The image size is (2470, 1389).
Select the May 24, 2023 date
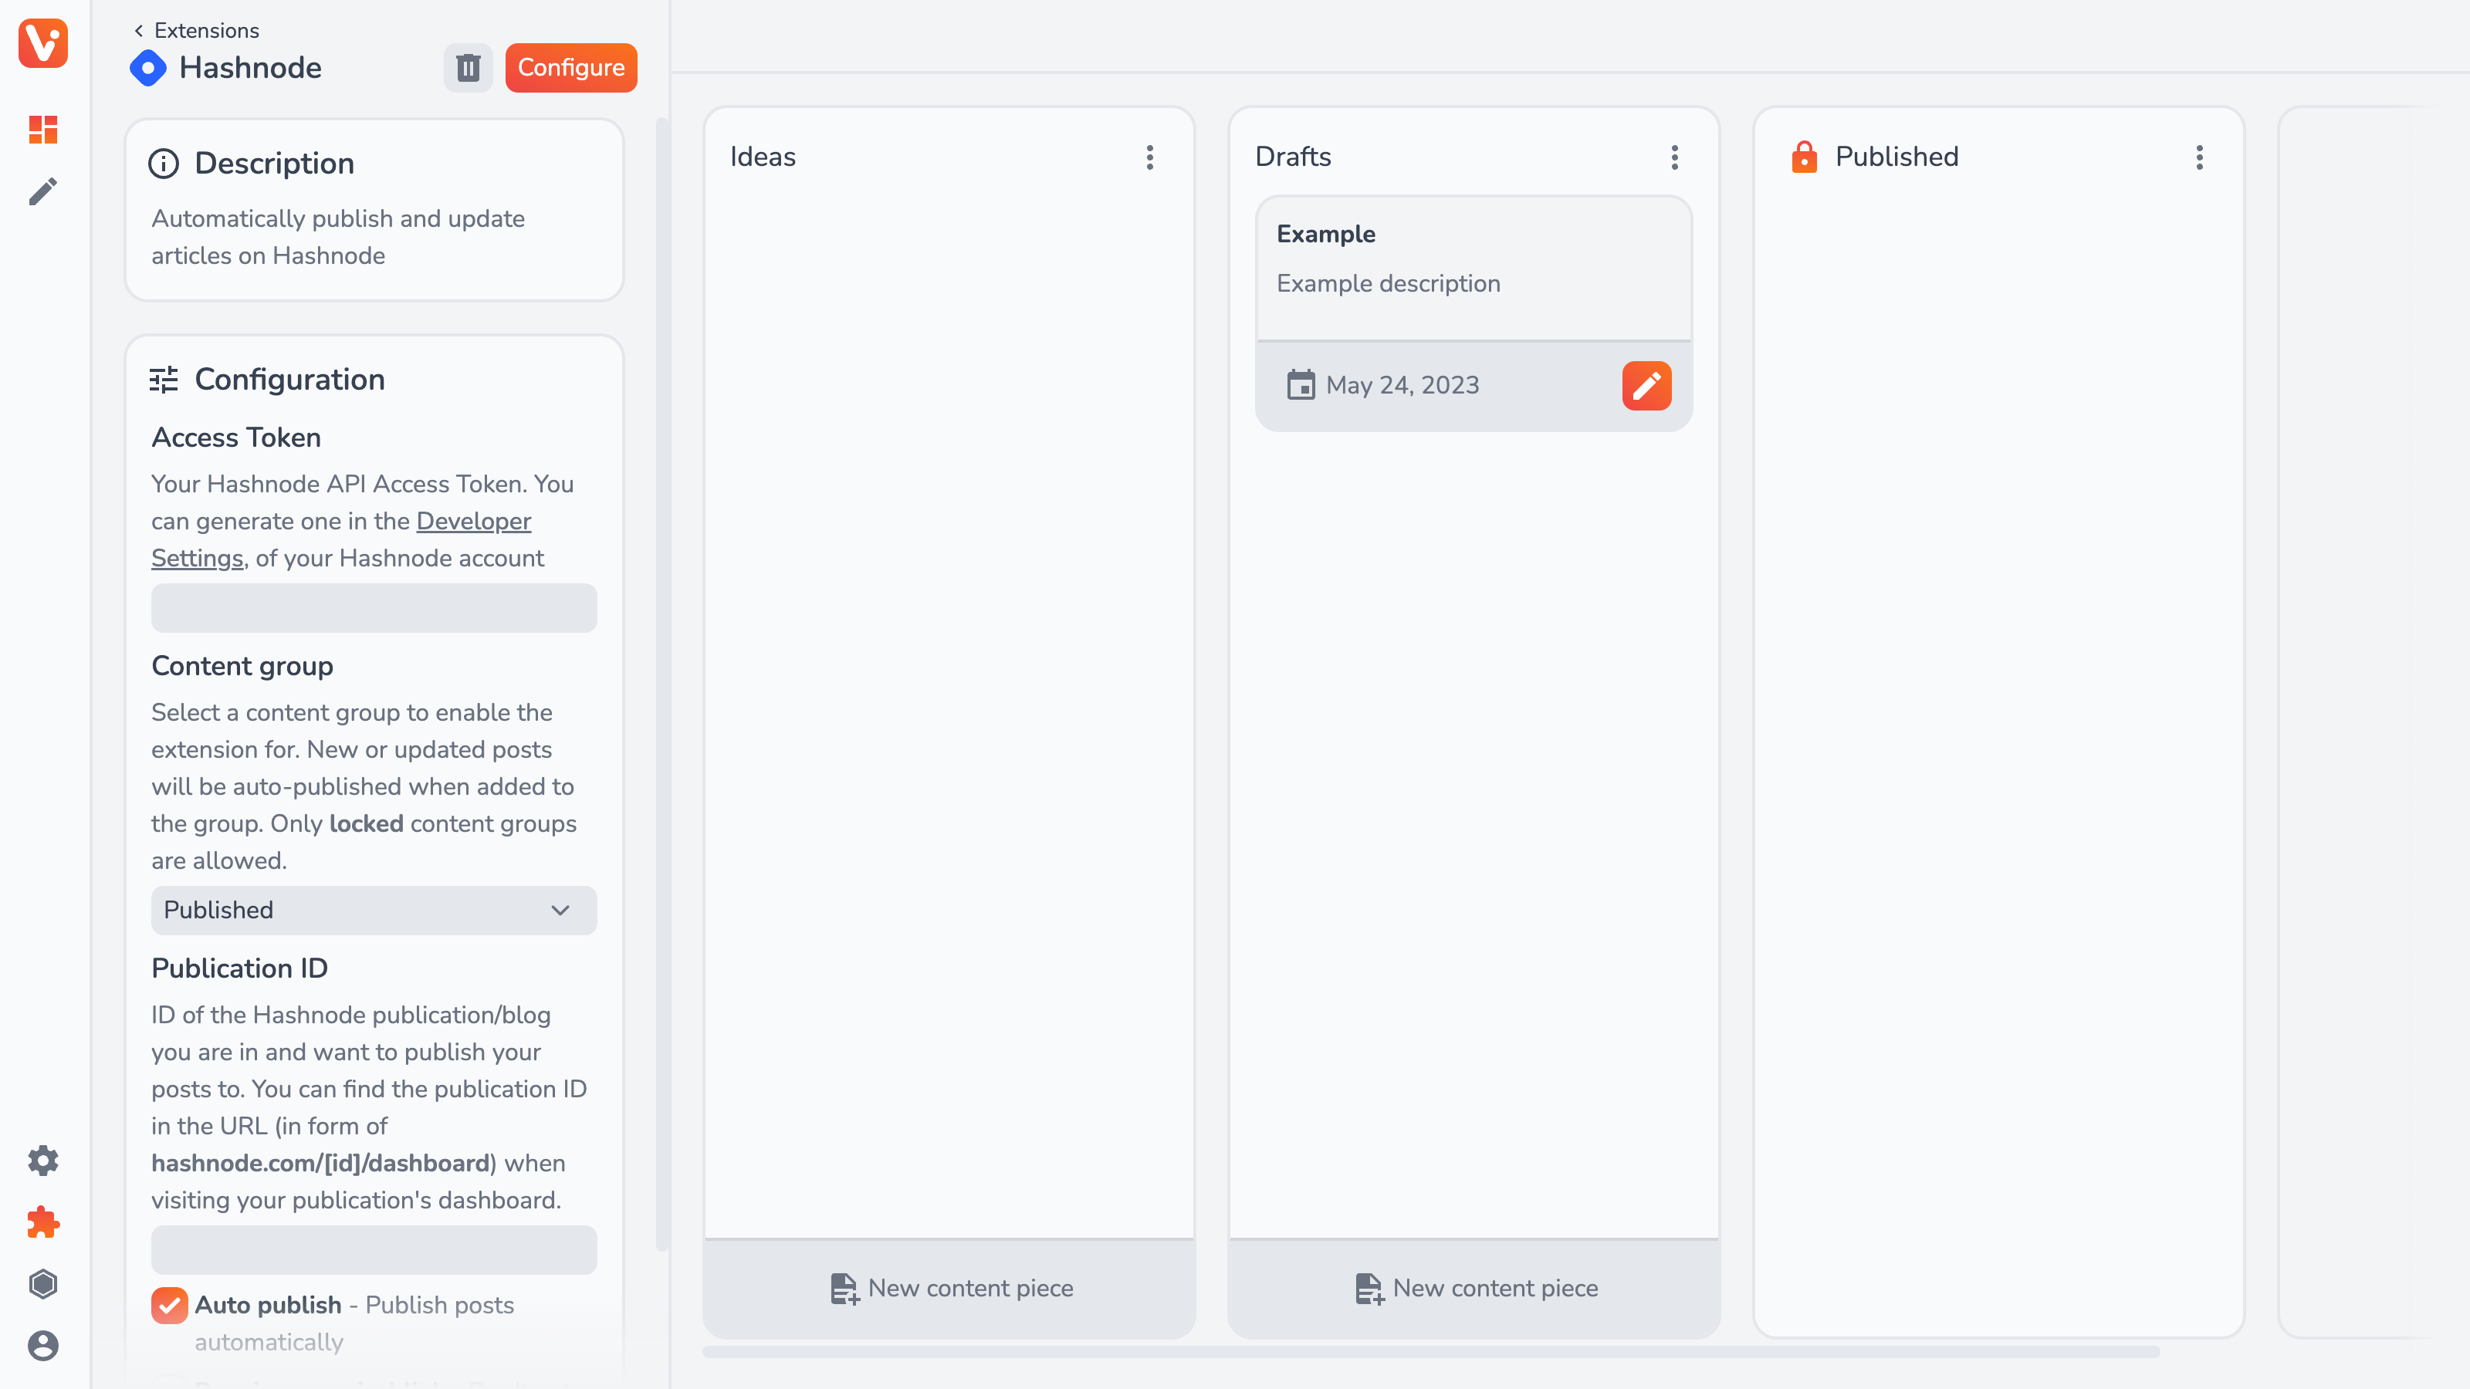click(1402, 385)
